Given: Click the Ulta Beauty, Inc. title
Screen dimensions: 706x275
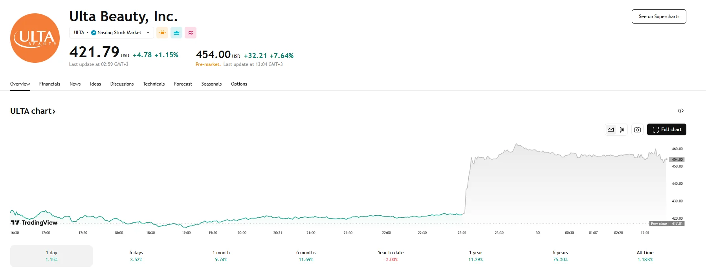Looking at the screenshot, I should (123, 16).
